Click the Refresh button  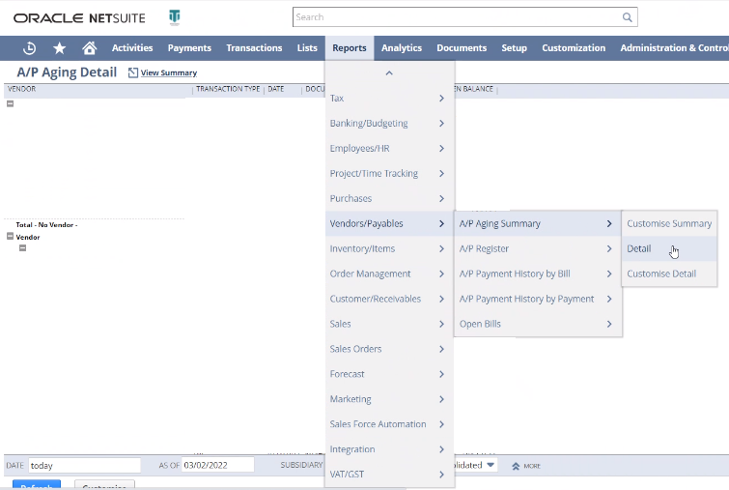point(37,485)
